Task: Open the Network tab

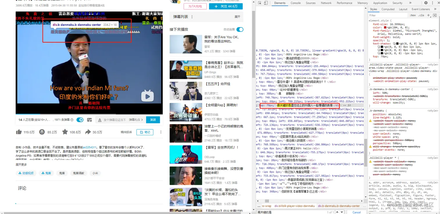Action: (x=326, y=3)
